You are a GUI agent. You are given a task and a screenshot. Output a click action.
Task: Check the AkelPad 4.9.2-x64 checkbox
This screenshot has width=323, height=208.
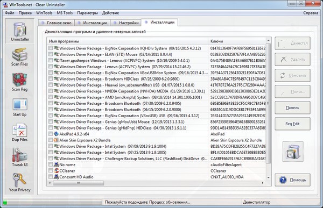(x=51, y=134)
